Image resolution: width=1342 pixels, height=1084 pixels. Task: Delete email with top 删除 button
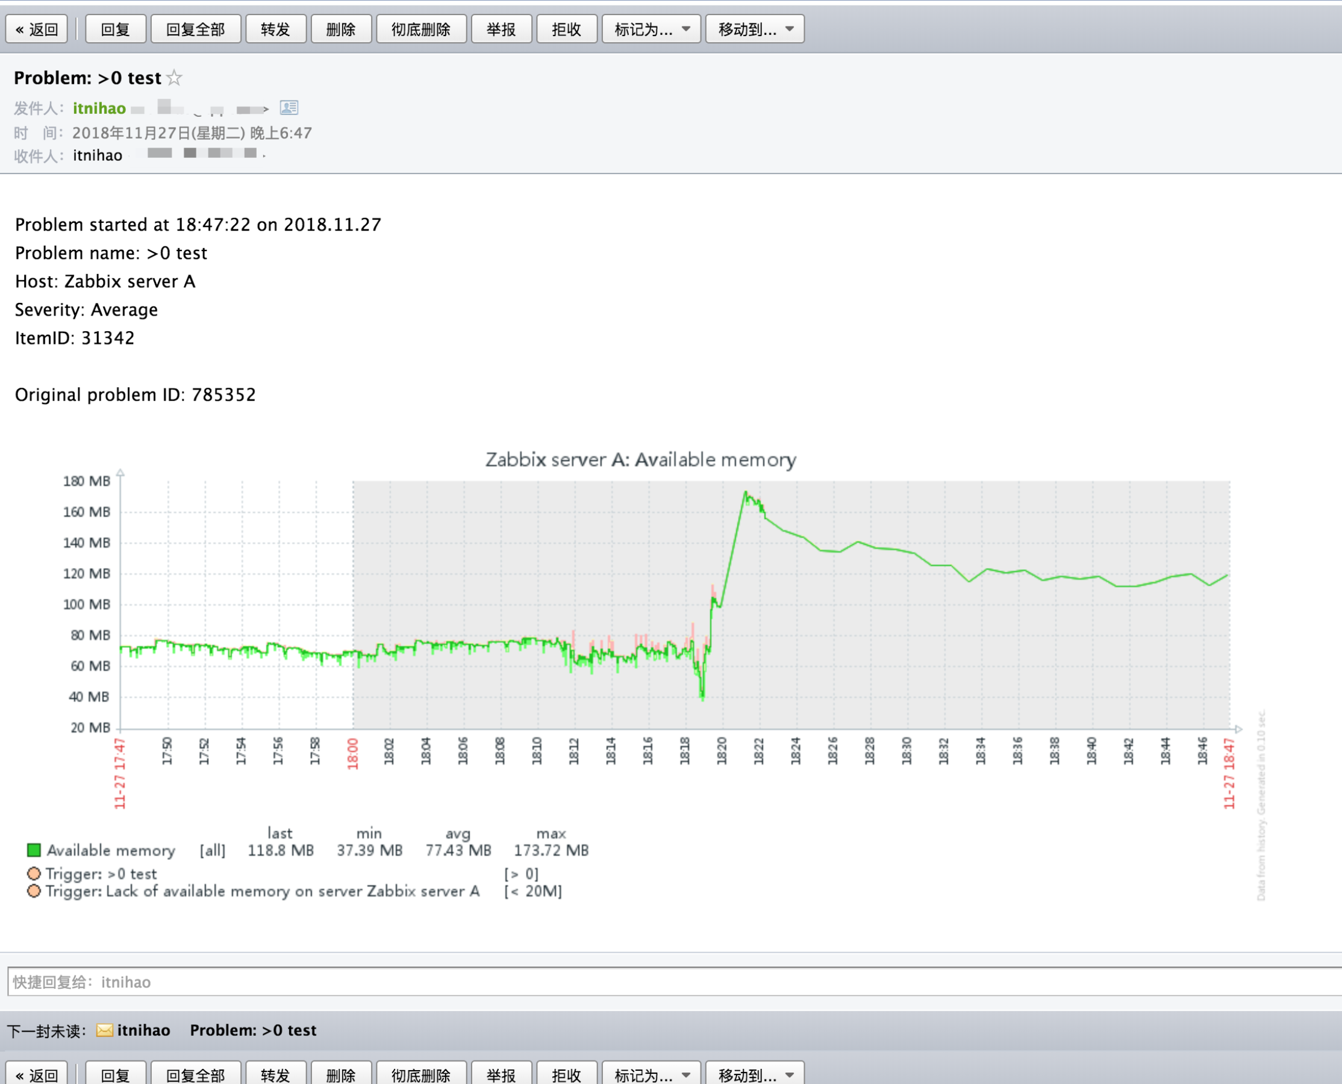click(x=341, y=30)
